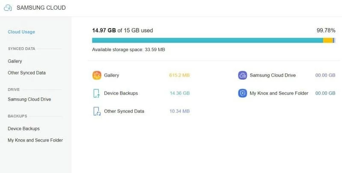Open My Knox and Secure Folder sidebar item
342x173 pixels.
click(x=35, y=140)
